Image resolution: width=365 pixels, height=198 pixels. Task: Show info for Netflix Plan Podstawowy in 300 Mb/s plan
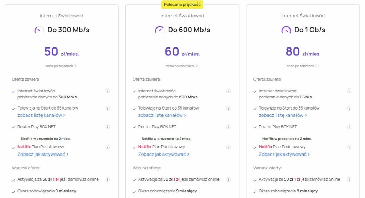tap(108, 147)
